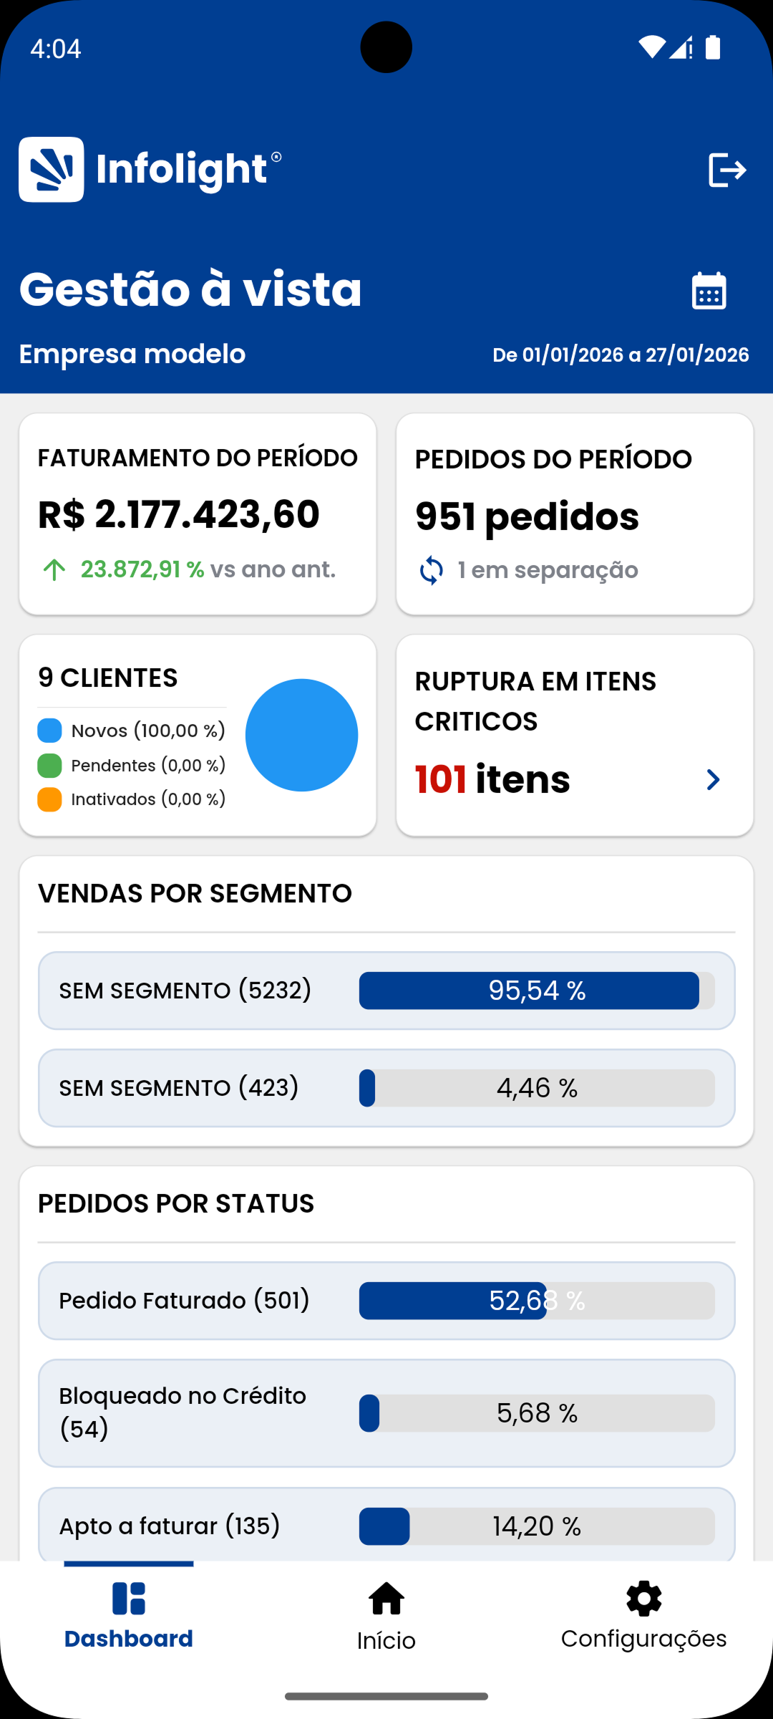Open the Configurações tab label
773x1719 pixels.
pos(643,1639)
